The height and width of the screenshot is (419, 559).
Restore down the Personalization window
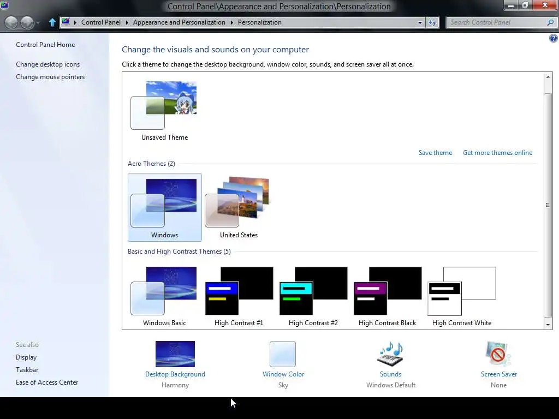(525, 5)
